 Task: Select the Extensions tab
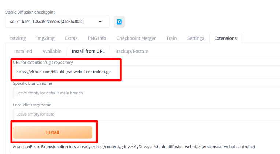tap(226, 38)
